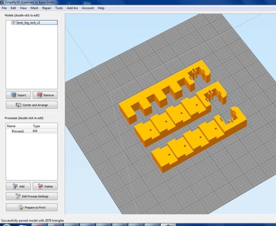
Task: Click the Remove model icon
Action: click(40, 95)
